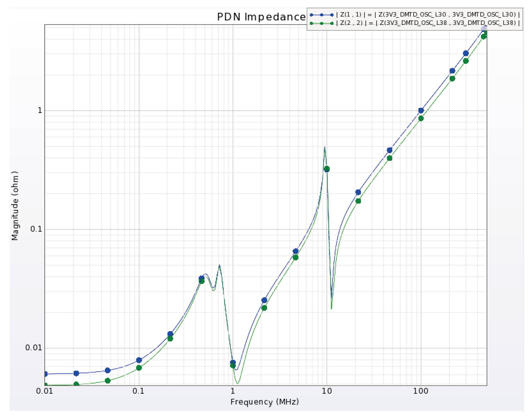This screenshot has width=531, height=419.
Task: Click the PDN Impedance chart title
Action: [261, 17]
